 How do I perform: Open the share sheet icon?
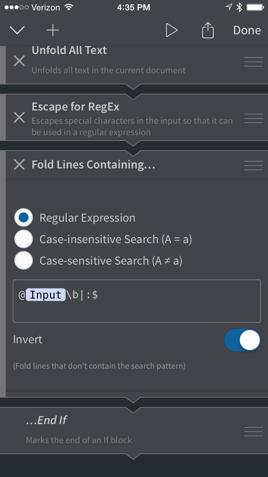pos(208,30)
